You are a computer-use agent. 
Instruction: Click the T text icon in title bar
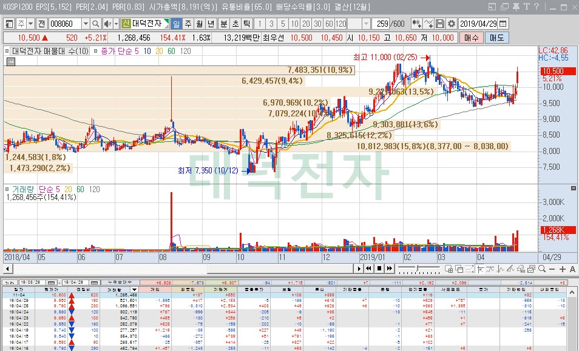click(527, 7)
